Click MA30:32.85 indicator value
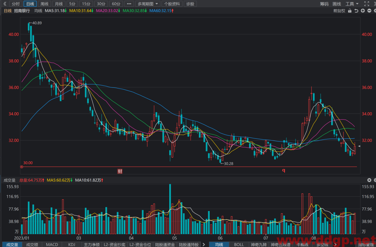 [134, 11]
